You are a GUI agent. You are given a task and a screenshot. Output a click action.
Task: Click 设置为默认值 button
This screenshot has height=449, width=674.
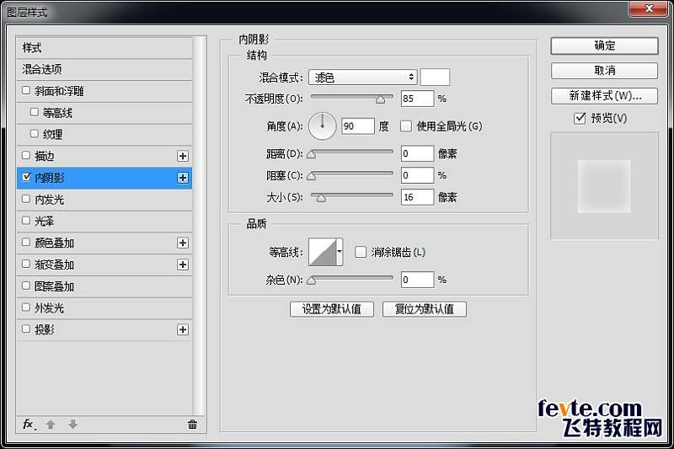pos(332,309)
